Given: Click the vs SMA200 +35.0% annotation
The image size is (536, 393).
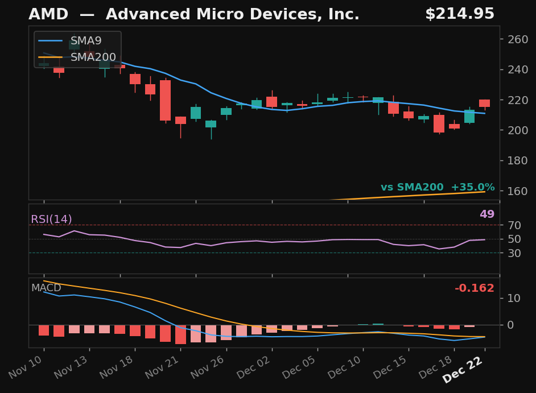Looking at the screenshot, I should click(x=438, y=187).
